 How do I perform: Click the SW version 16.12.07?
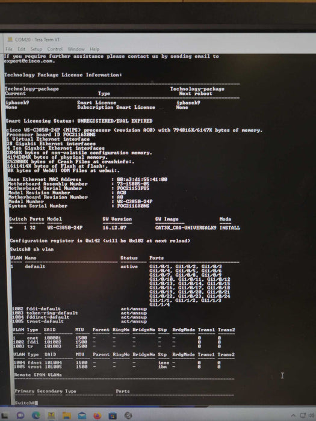[114, 228]
